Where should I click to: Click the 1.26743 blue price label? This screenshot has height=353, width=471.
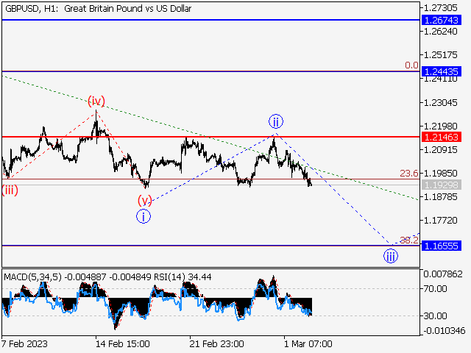pos(442,20)
